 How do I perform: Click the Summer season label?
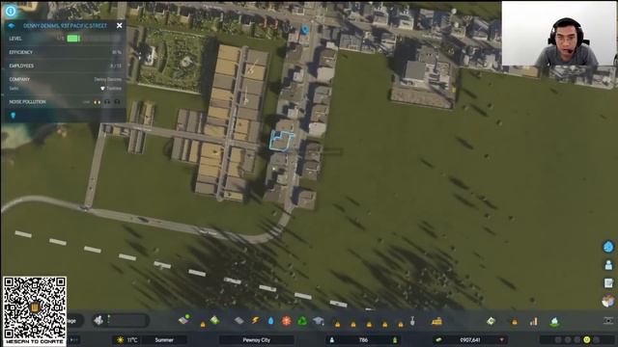pyautogui.click(x=164, y=340)
